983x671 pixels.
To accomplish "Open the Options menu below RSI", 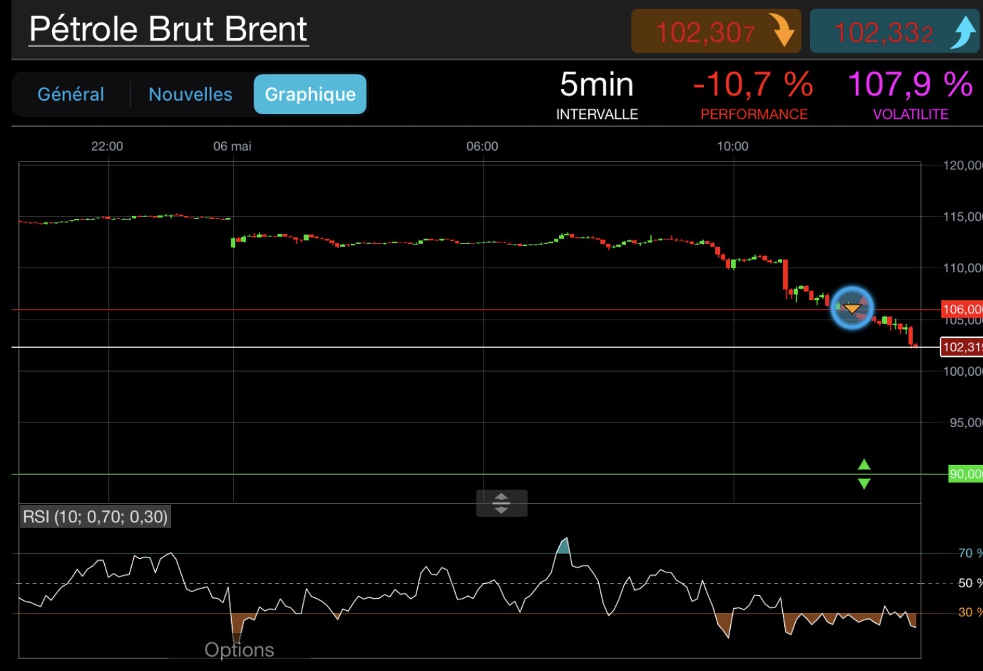I will tap(239, 649).
